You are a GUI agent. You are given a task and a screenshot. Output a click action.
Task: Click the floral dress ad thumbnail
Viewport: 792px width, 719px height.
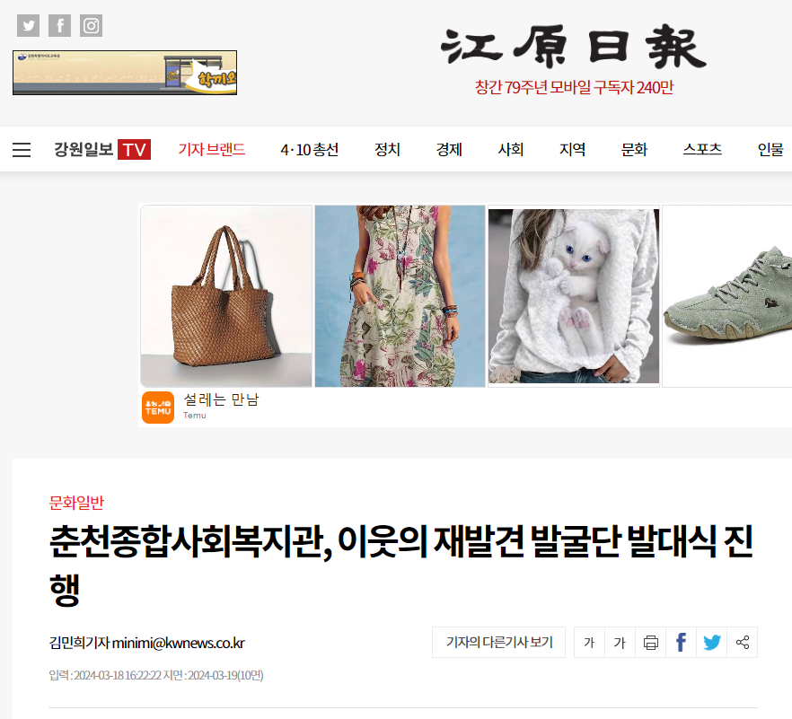[x=400, y=296]
